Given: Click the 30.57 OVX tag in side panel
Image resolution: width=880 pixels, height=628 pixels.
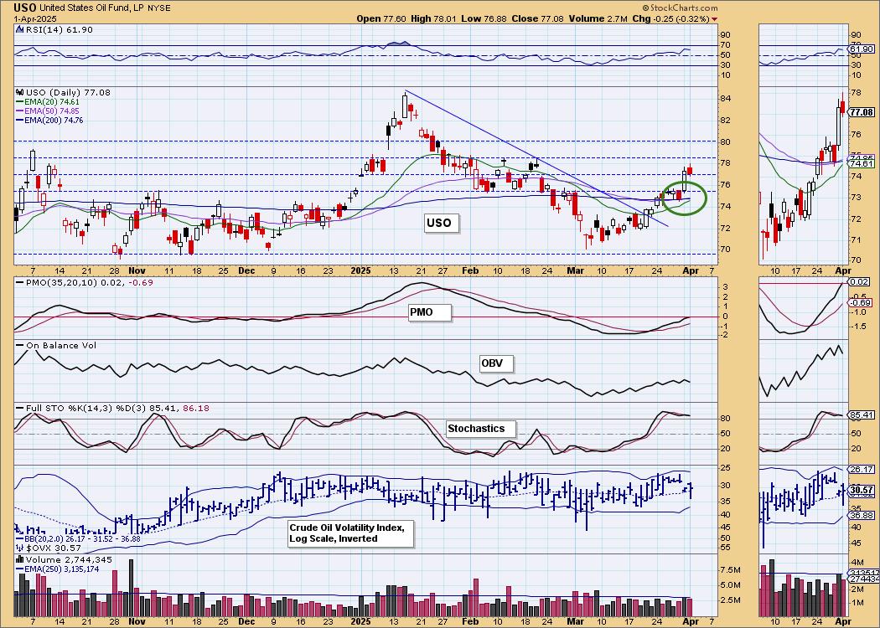Looking at the screenshot, I should coord(862,490).
